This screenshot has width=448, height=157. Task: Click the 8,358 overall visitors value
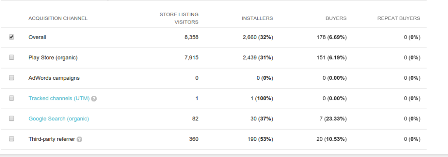tap(192, 38)
